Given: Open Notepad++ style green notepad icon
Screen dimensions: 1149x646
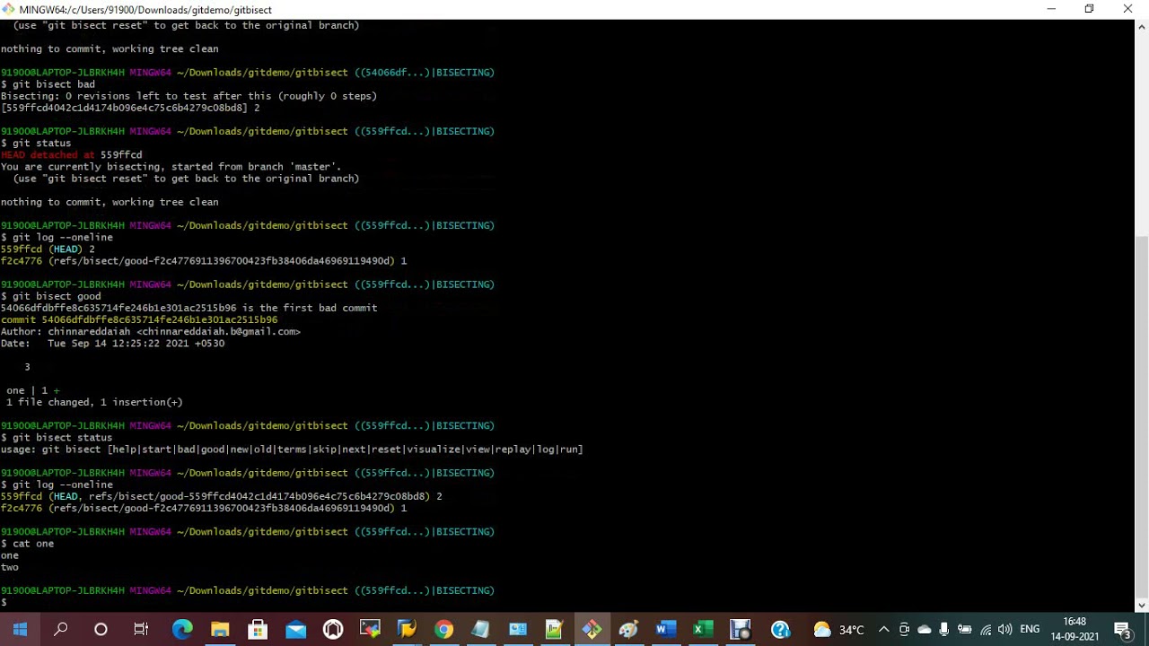Looking at the screenshot, I should click(554, 629).
